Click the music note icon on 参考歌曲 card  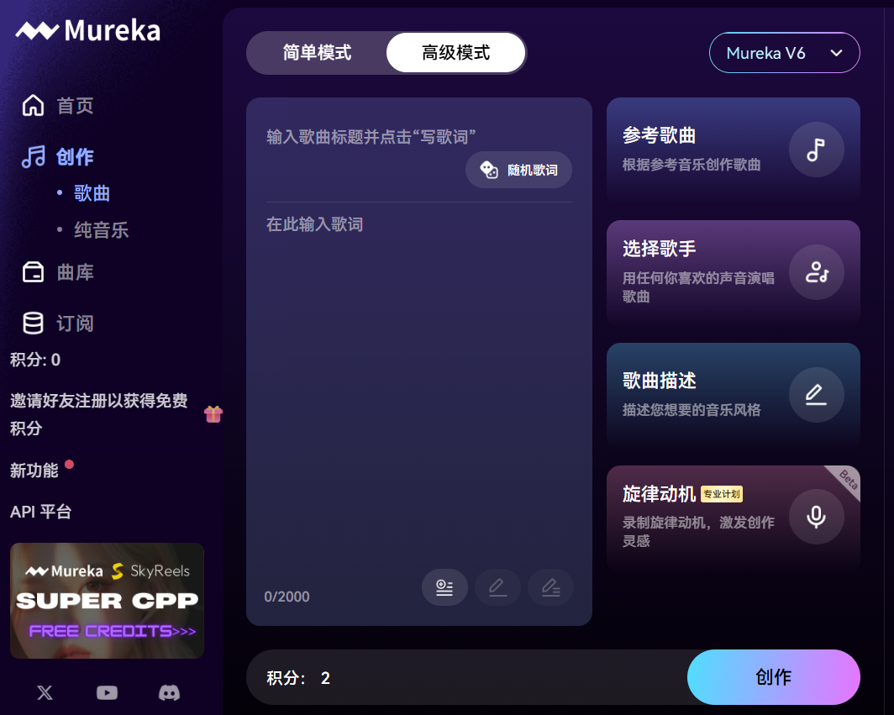pyautogui.click(x=816, y=150)
